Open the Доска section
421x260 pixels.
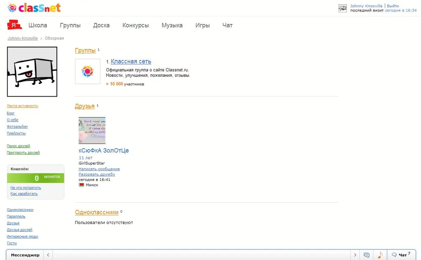(101, 25)
